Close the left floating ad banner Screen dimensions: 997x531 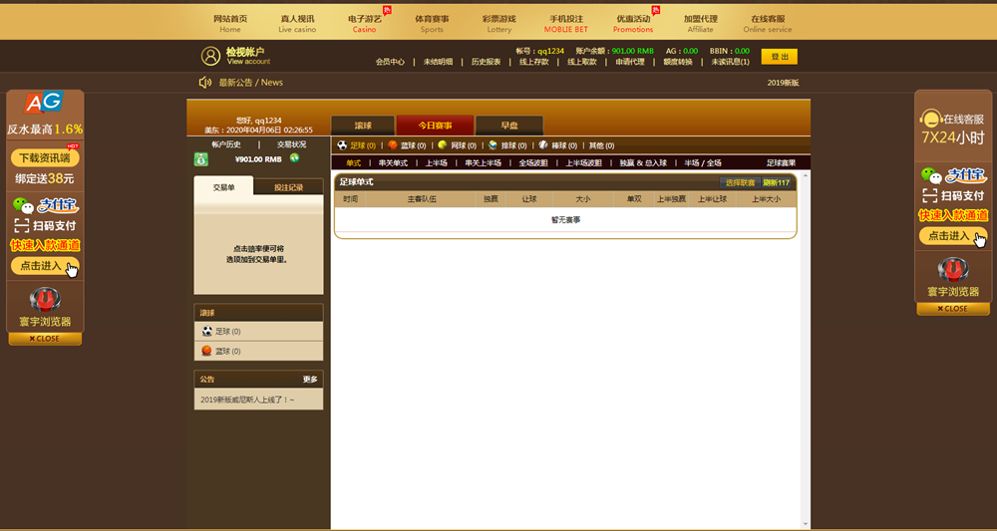(45, 339)
